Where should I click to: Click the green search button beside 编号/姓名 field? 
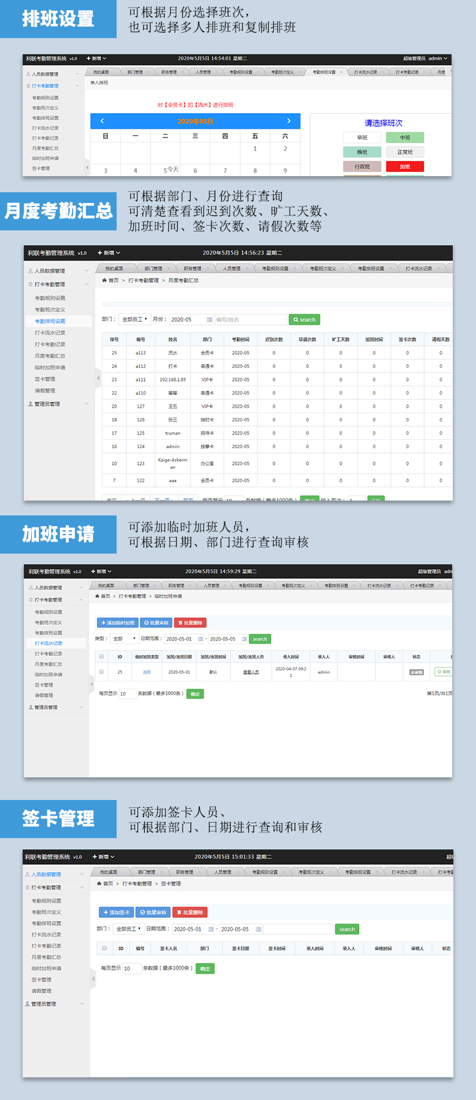click(304, 320)
